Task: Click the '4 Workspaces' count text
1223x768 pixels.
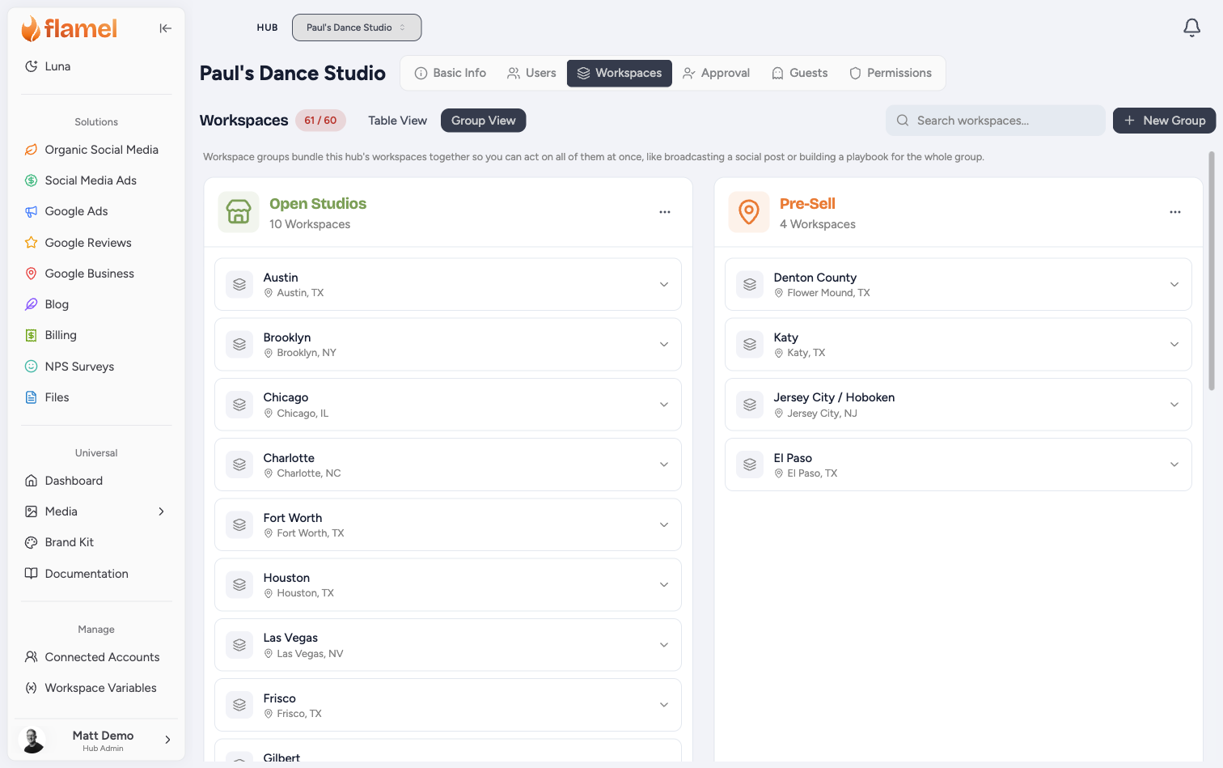Action: click(818, 224)
